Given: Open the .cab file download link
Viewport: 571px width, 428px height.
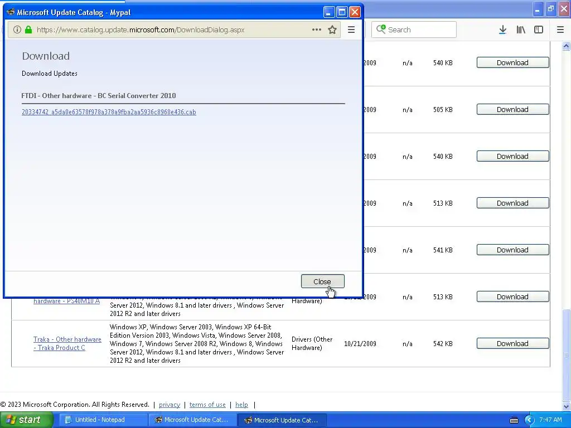Looking at the screenshot, I should (x=109, y=112).
